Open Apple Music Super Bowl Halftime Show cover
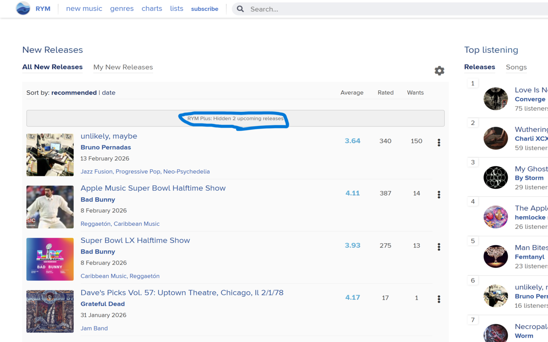The height and width of the screenshot is (342, 548). (50, 207)
